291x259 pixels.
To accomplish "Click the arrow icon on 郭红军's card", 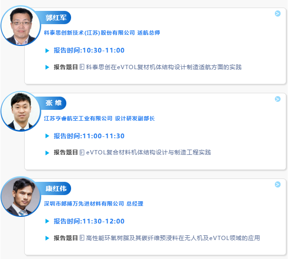I will click(x=278, y=13).
